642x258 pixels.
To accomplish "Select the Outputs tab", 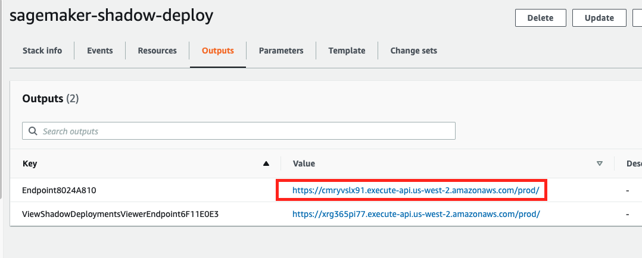I will coord(218,51).
